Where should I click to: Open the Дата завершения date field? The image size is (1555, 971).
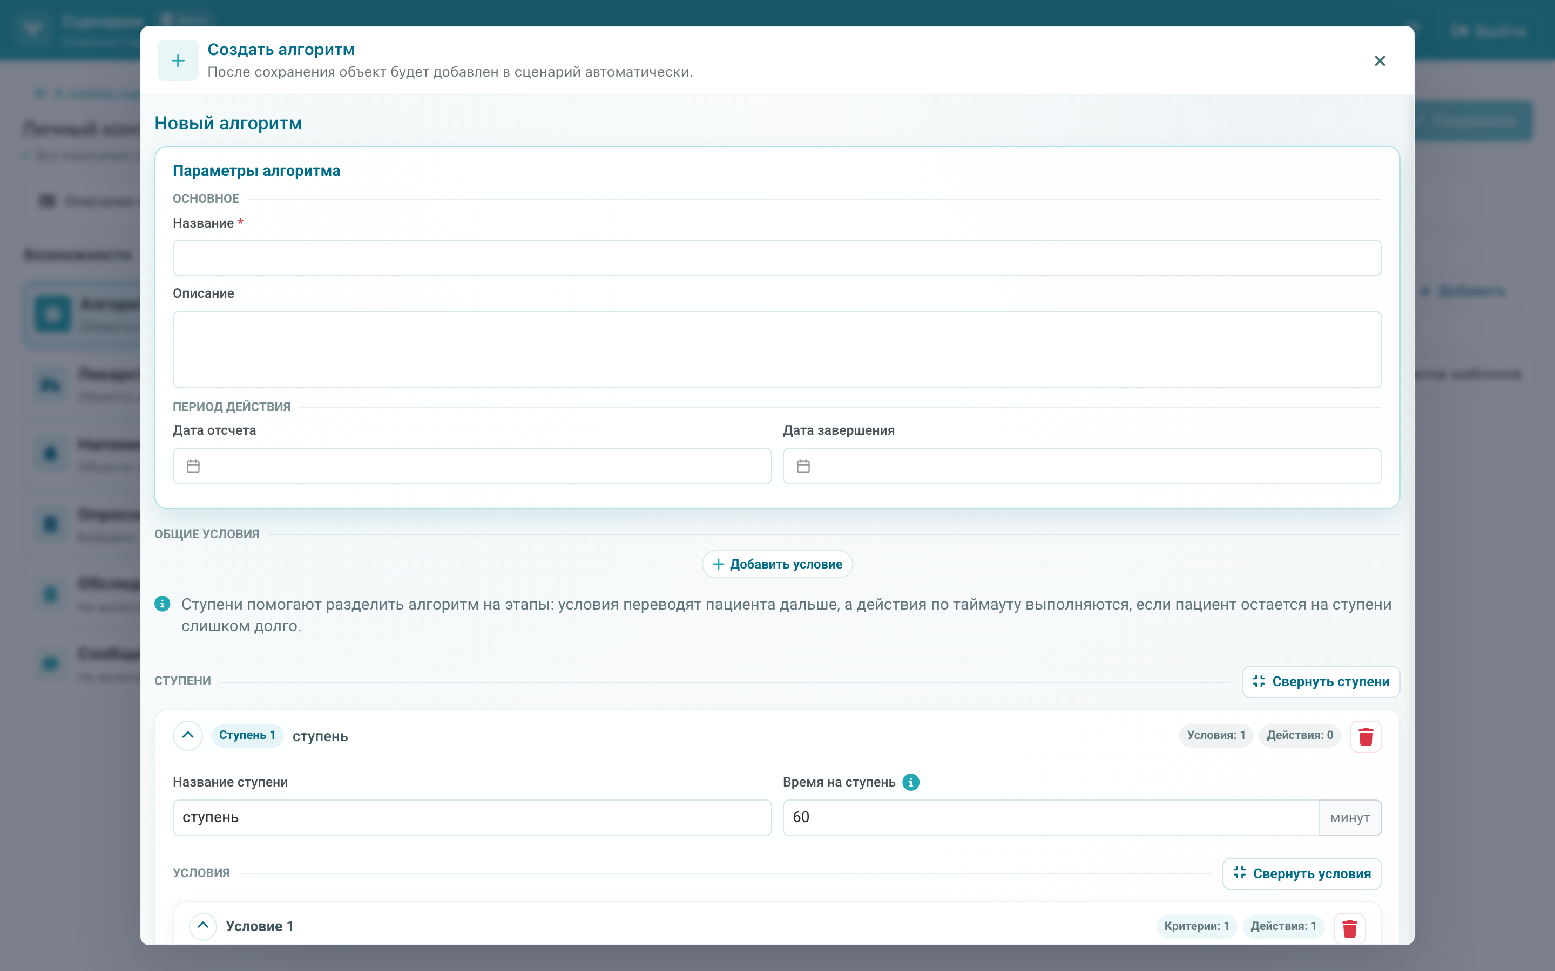(1082, 466)
